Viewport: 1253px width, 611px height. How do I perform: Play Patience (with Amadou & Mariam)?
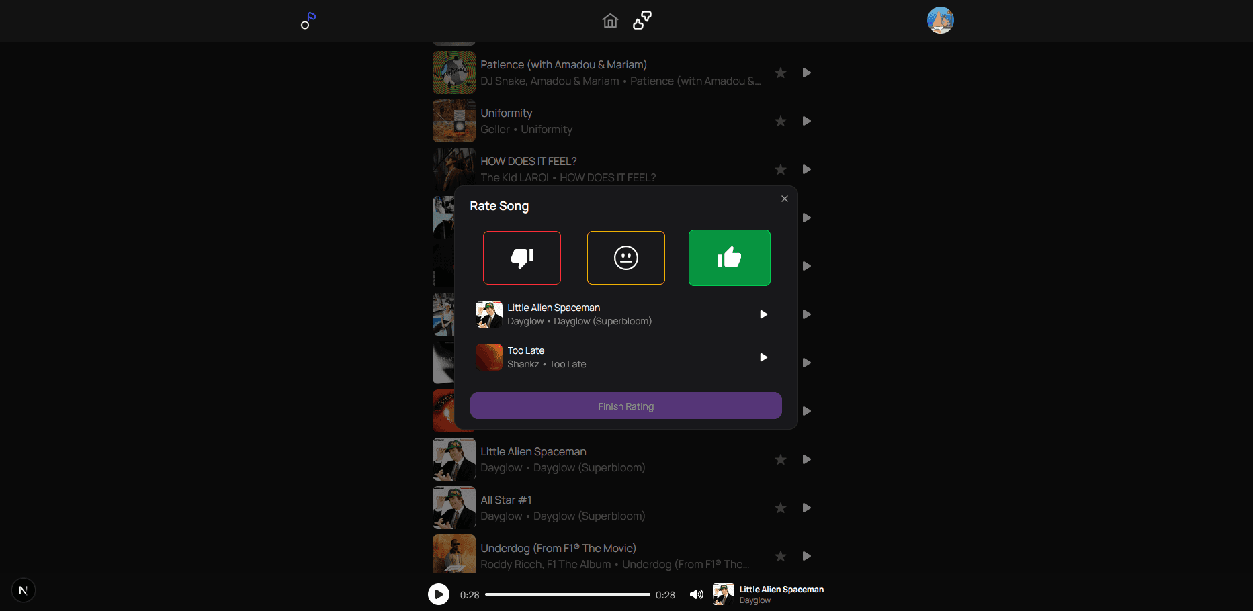pyautogui.click(x=807, y=73)
